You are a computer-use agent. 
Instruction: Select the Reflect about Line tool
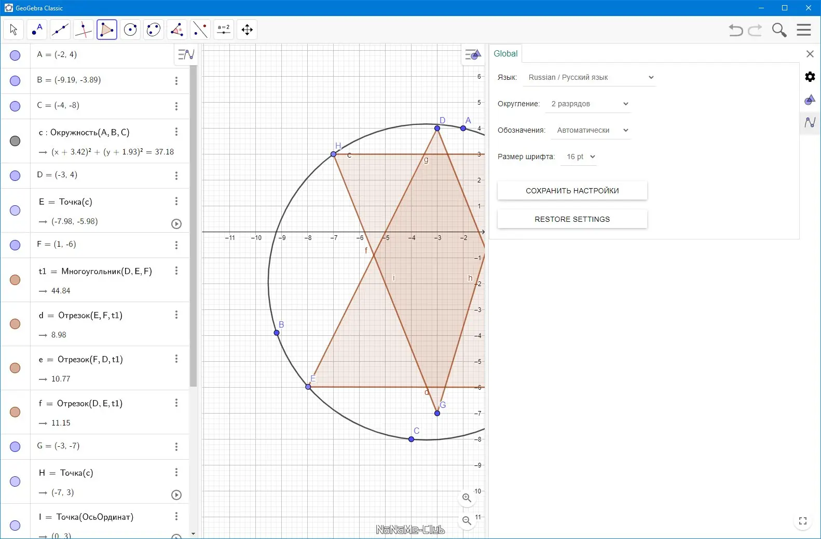200,30
